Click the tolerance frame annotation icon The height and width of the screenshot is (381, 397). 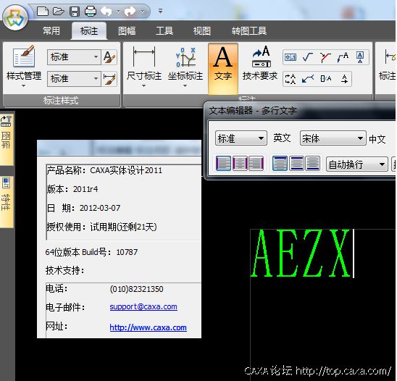(291, 57)
